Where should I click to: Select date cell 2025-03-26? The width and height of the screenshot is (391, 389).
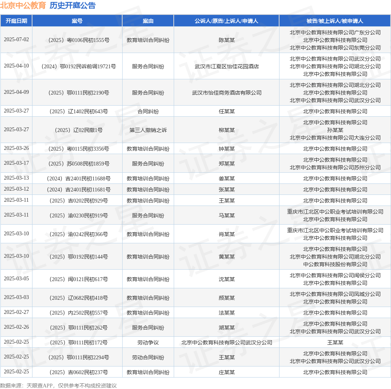click(x=16, y=148)
